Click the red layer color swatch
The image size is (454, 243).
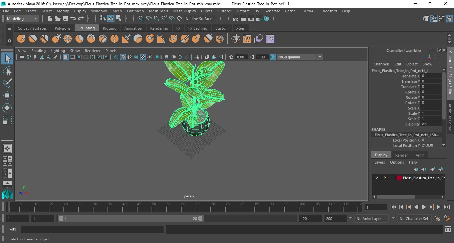click(399, 178)
